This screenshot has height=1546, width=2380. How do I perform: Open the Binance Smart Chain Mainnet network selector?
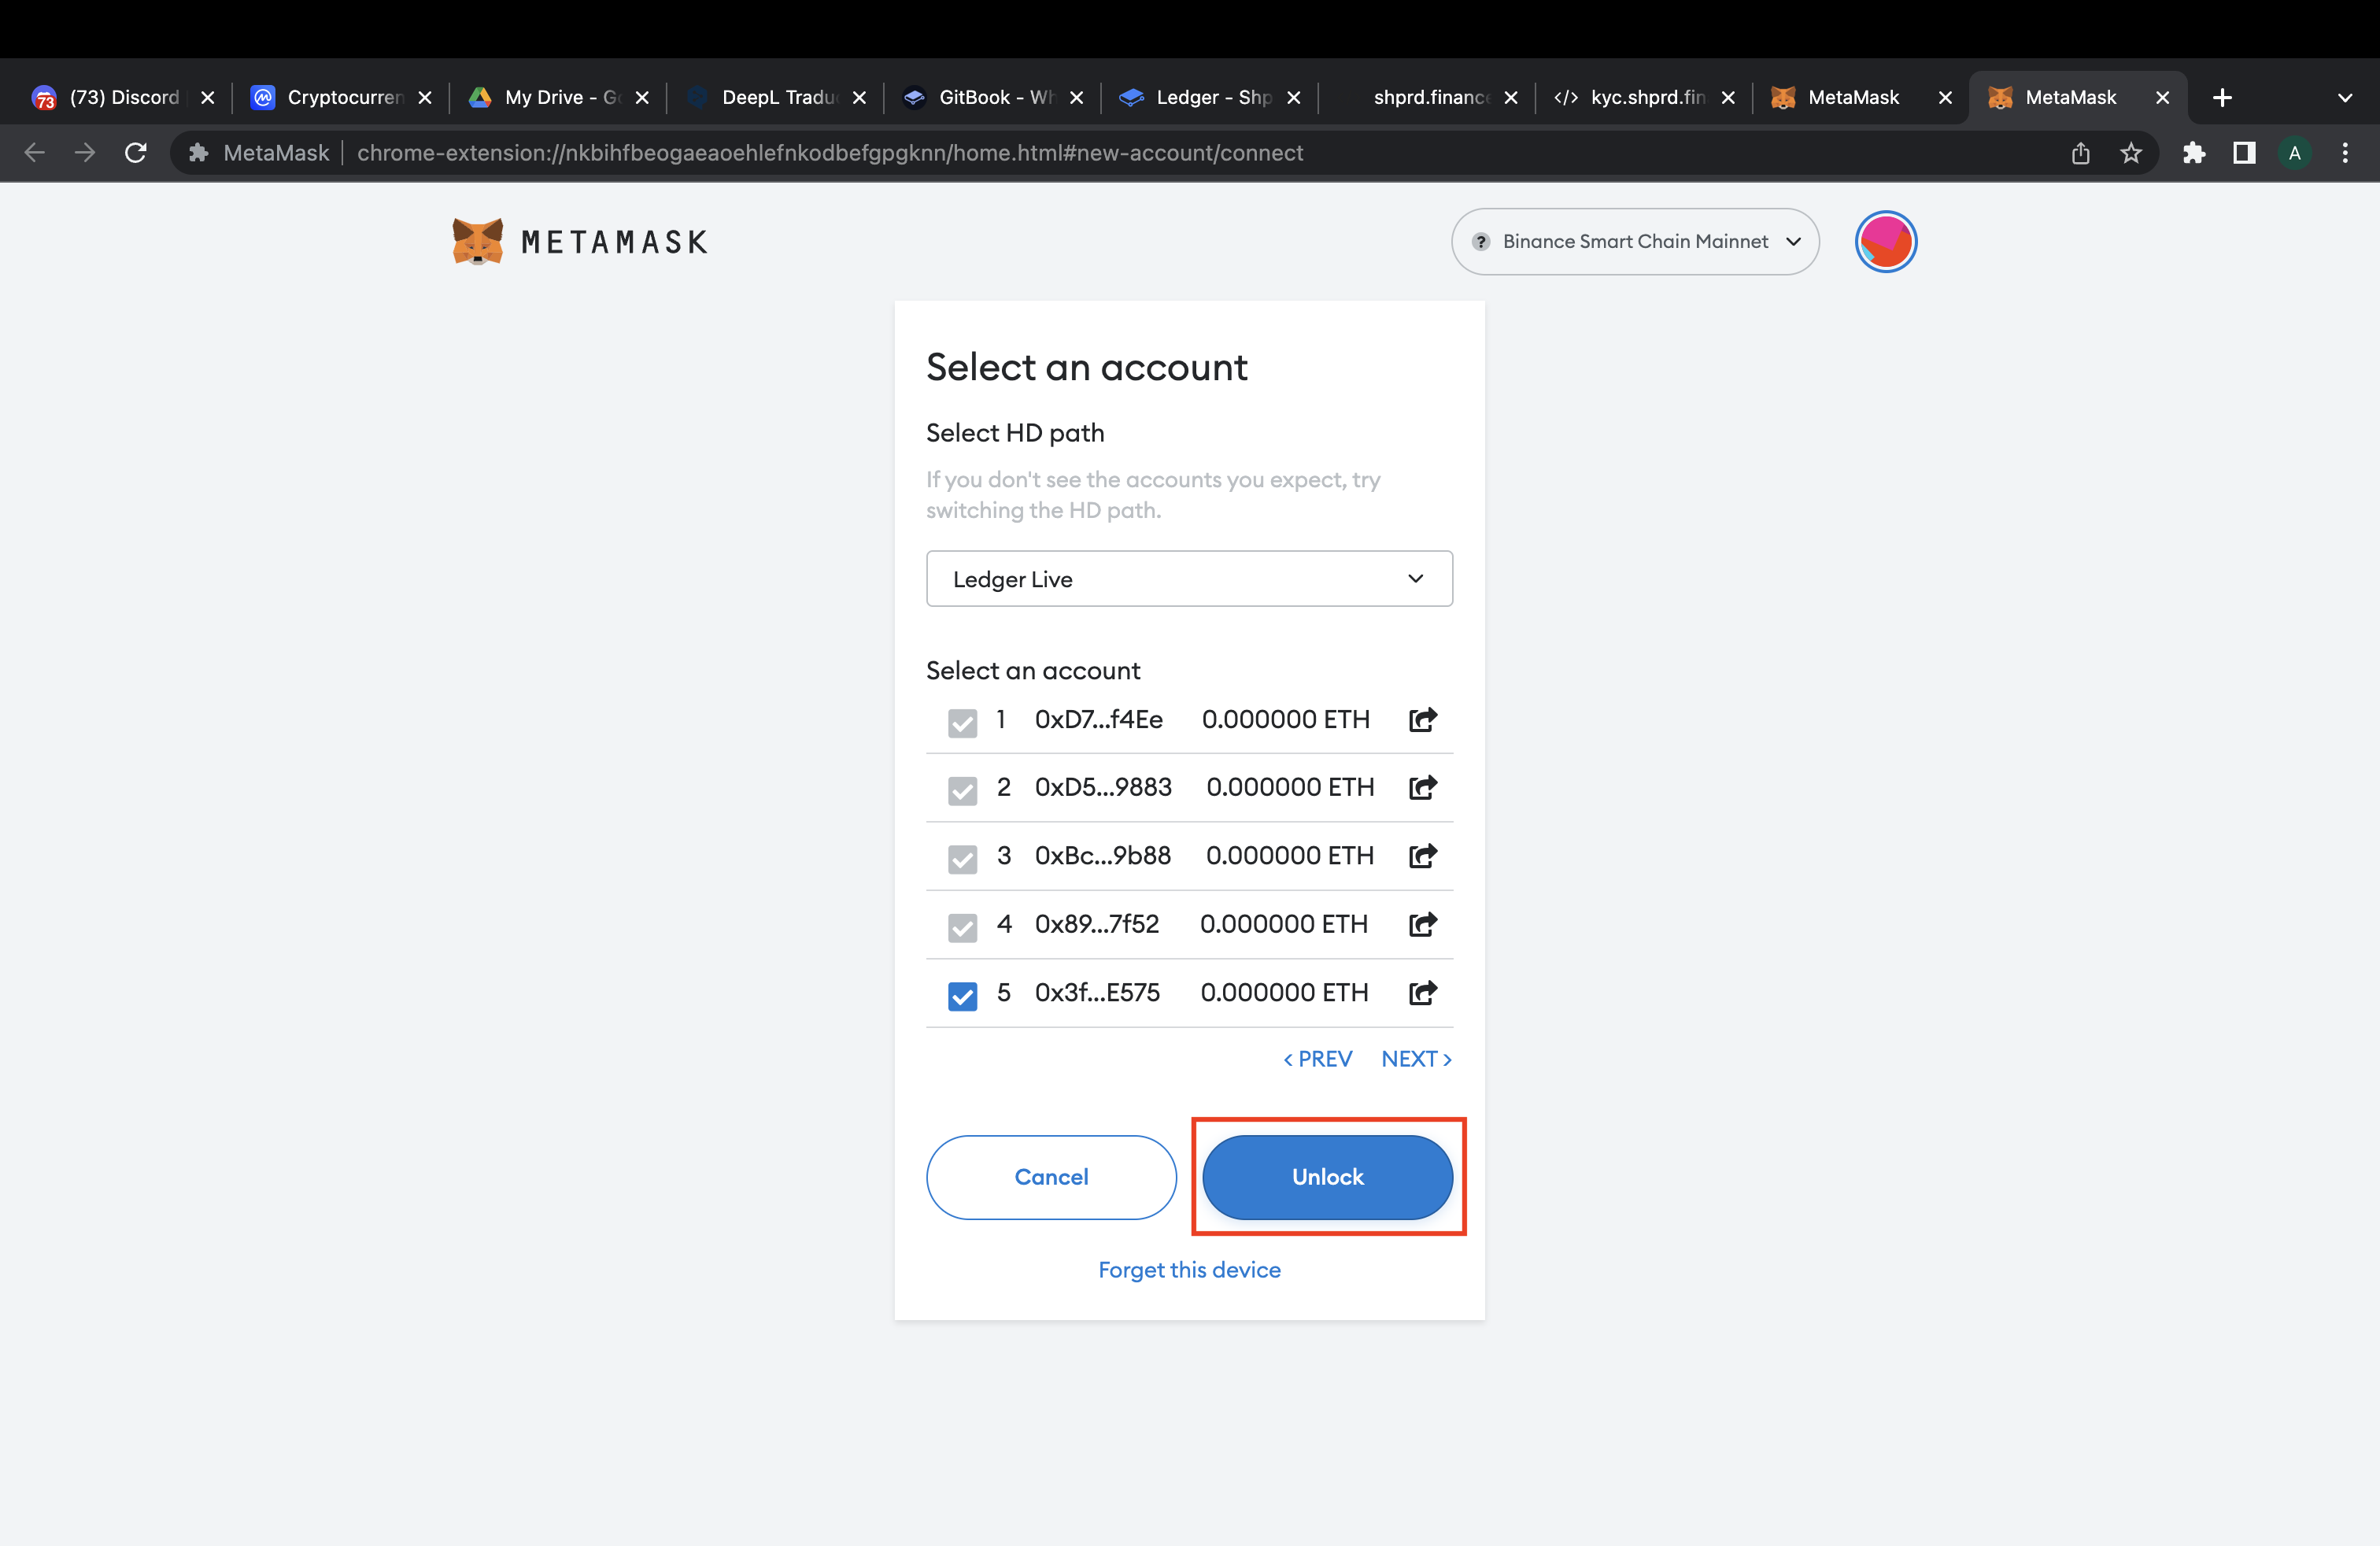tap(1635, 242)
